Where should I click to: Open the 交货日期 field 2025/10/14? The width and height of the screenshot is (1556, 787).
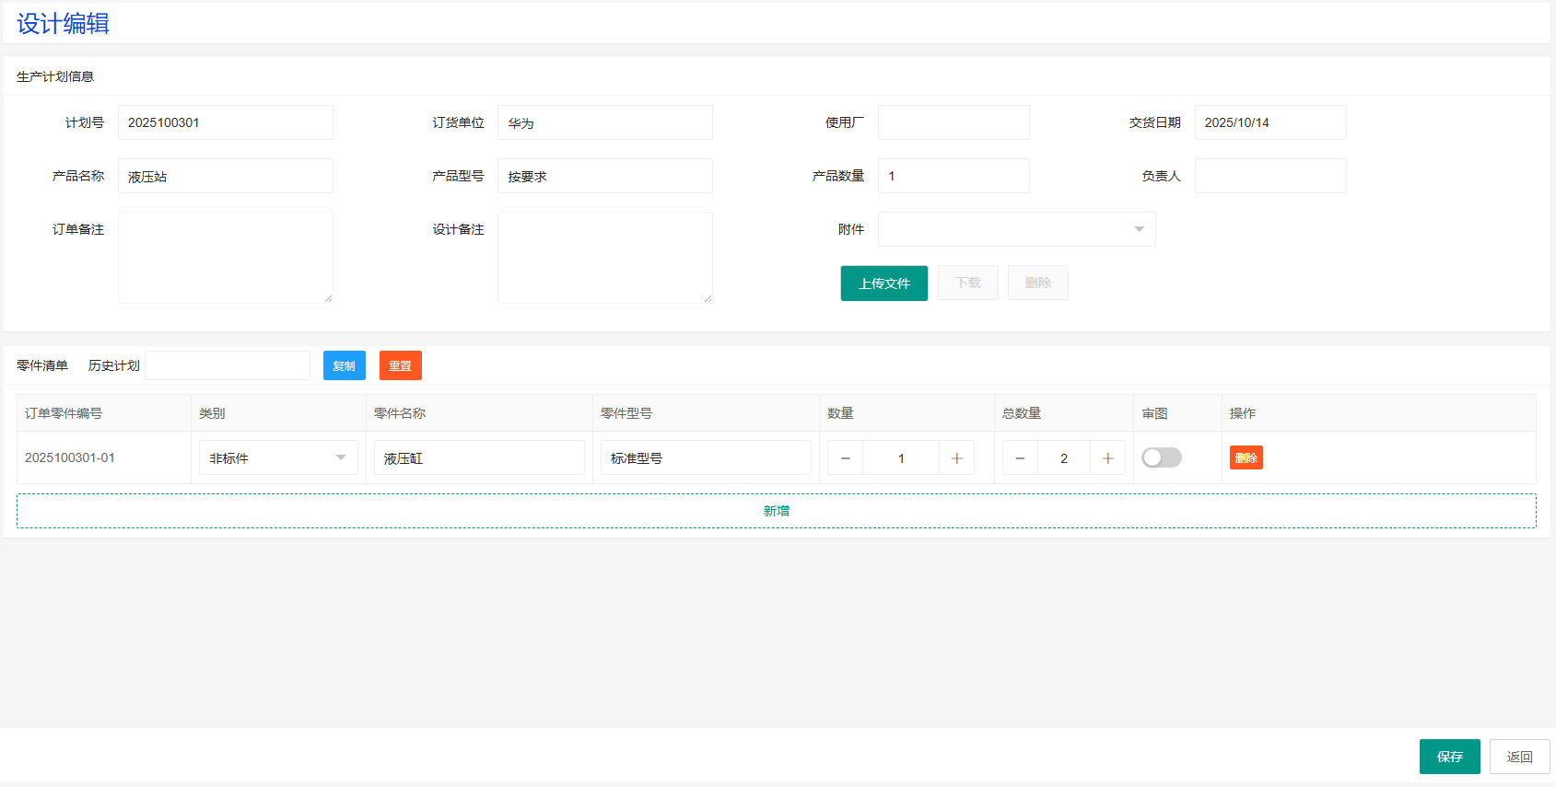[1270, 122]
